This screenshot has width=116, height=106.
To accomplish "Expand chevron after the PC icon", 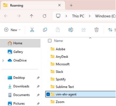I will [x=66, y=16].
